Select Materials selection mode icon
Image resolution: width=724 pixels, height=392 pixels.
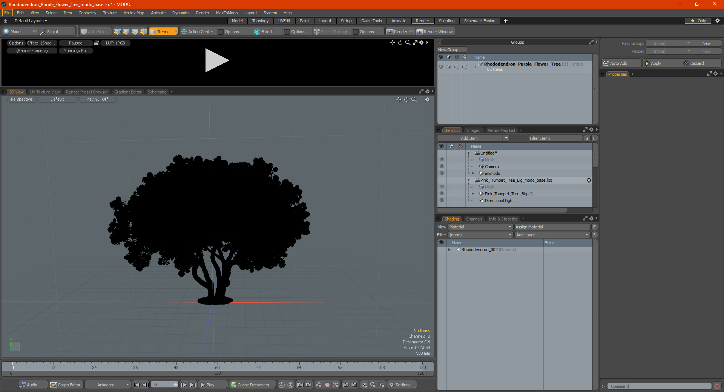[x=143, y=32]
